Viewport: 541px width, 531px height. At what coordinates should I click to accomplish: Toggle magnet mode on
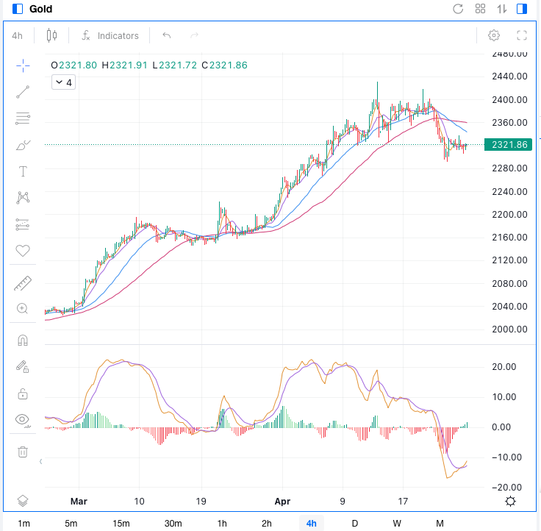(x=23, y=341)
